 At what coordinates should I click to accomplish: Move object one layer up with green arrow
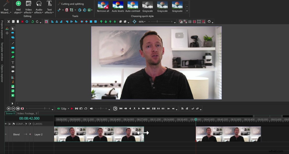(101, 22)
